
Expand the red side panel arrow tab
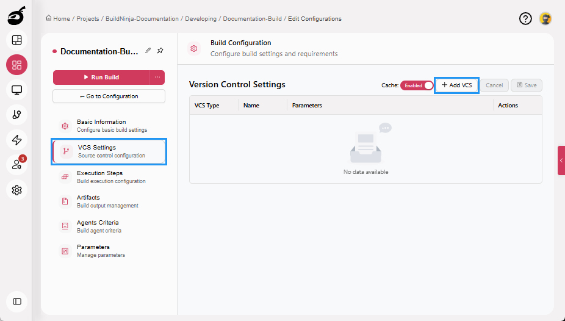click(x=561, y=161)
